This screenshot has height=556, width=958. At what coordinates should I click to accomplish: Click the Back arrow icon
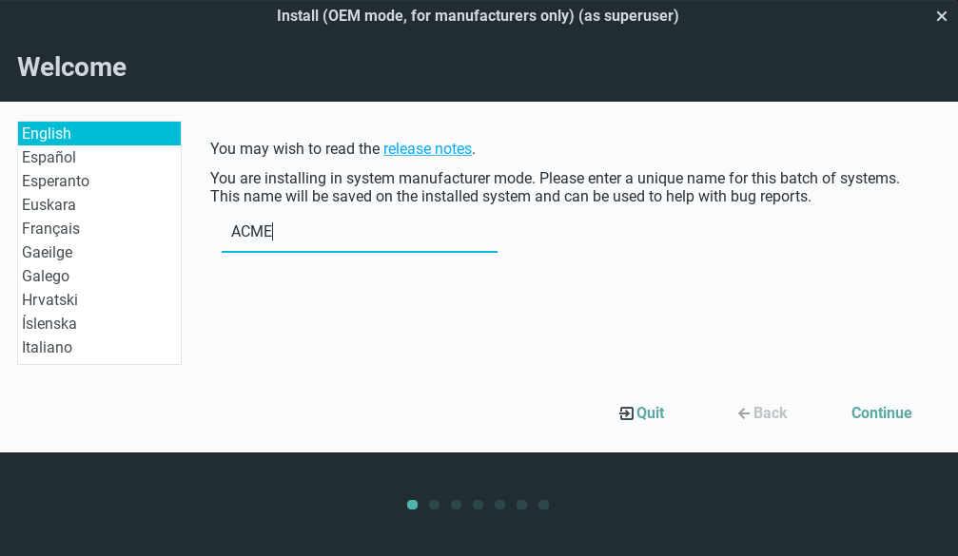(x=744, y=413)
